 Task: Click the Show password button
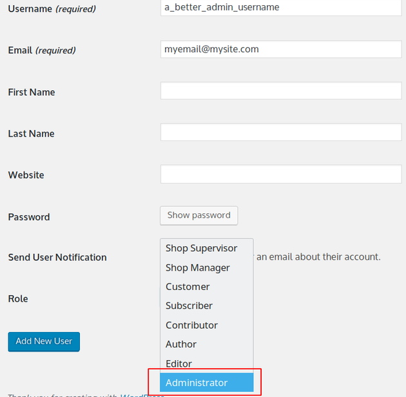pyautogui.click(x=199, y=215)
